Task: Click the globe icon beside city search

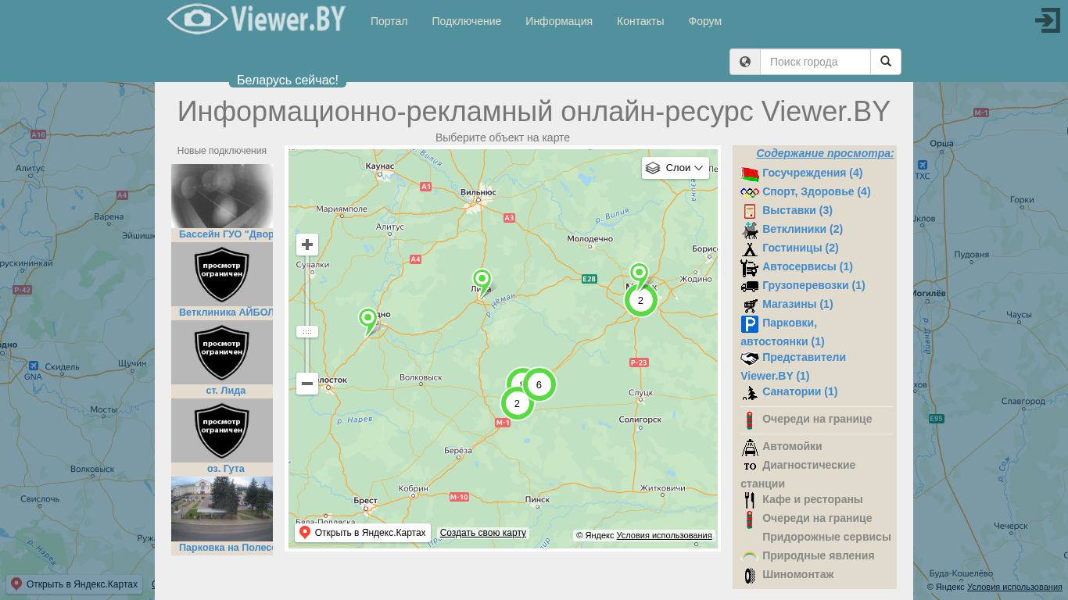Action: tap(745, 62)
